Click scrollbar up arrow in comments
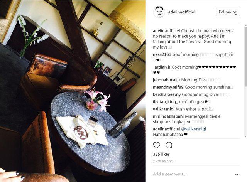 (x=246, y=25)
